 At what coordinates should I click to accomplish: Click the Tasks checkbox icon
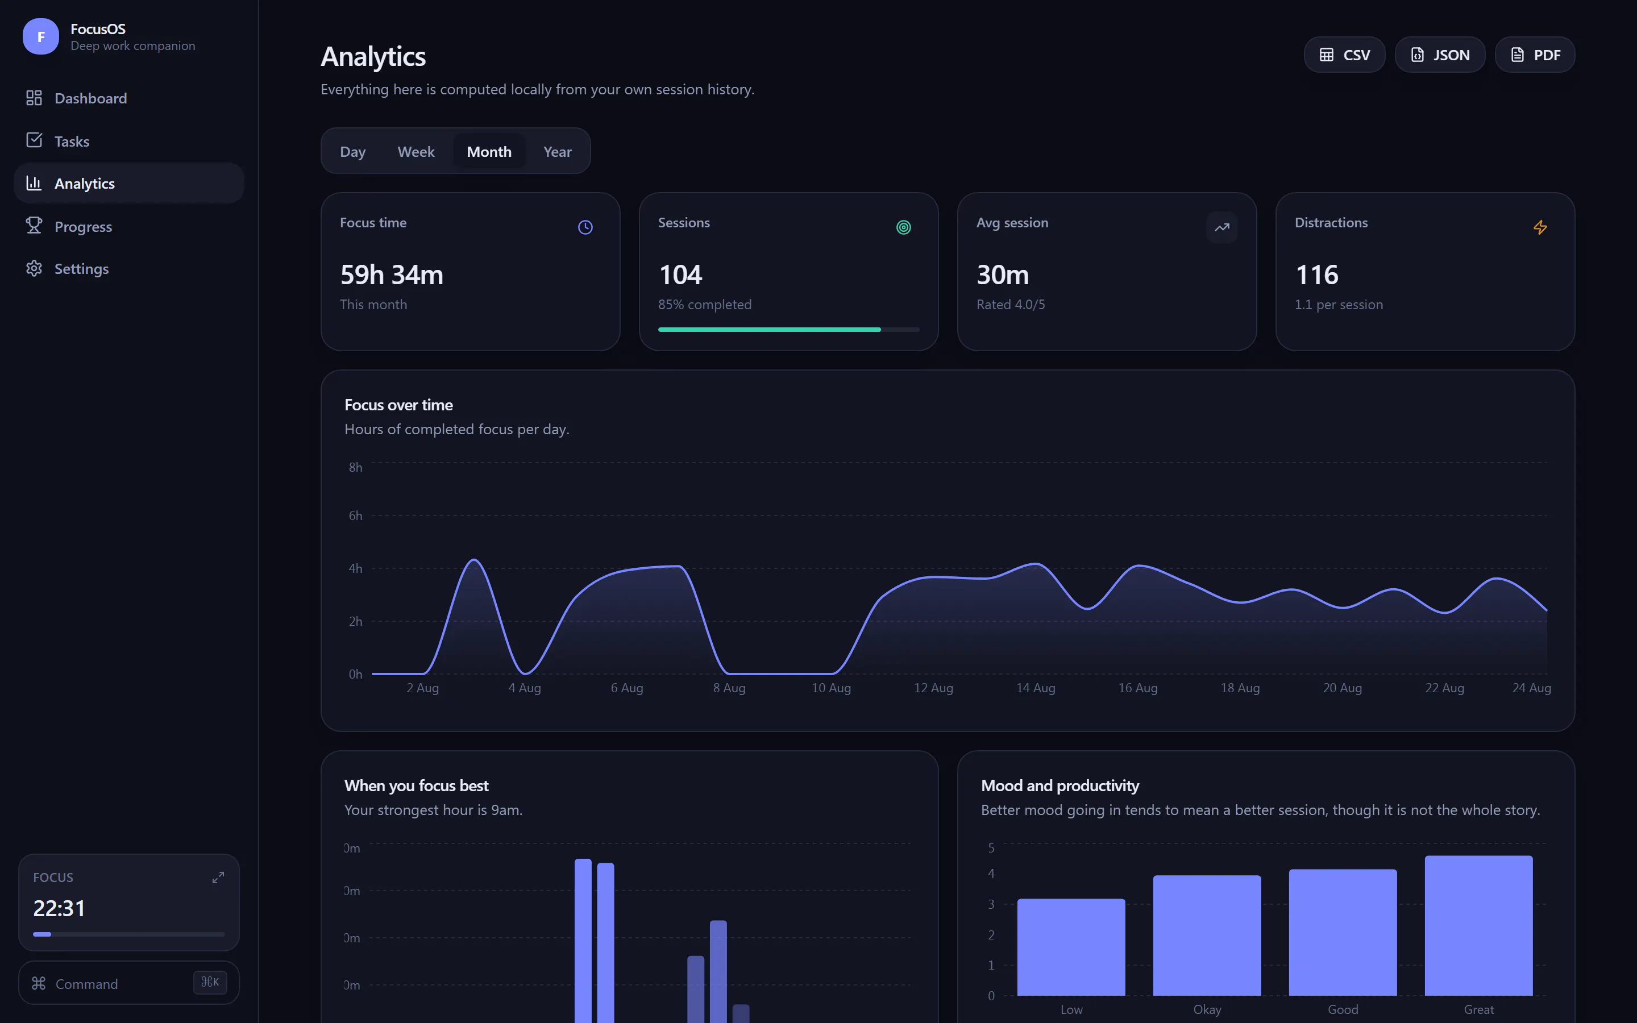coord(34,140)
